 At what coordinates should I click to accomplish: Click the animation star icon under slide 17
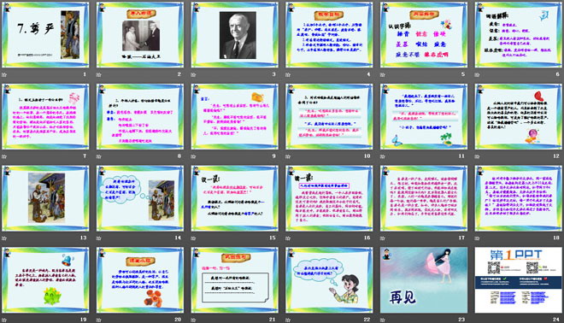click(382, 238)
